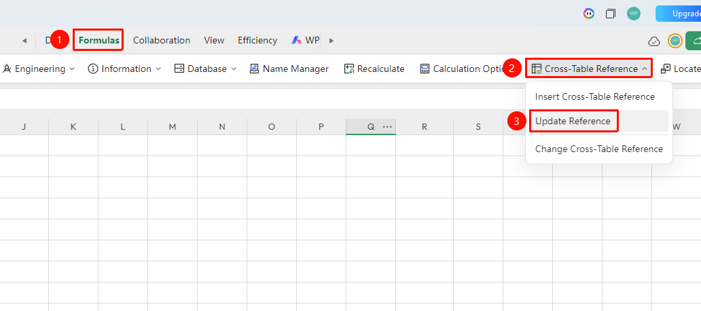Open the View tab
The width and height of the screenshot is (701, 311).
214,40
